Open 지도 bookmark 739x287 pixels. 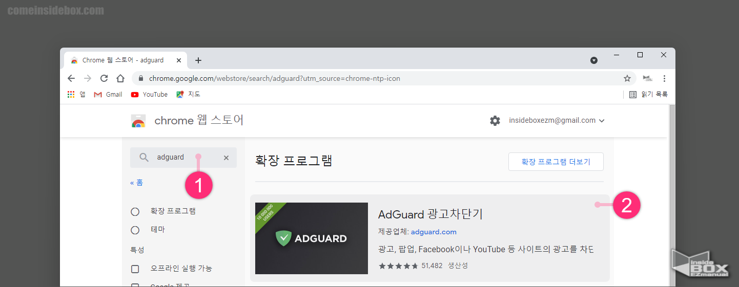pos(188,94)
